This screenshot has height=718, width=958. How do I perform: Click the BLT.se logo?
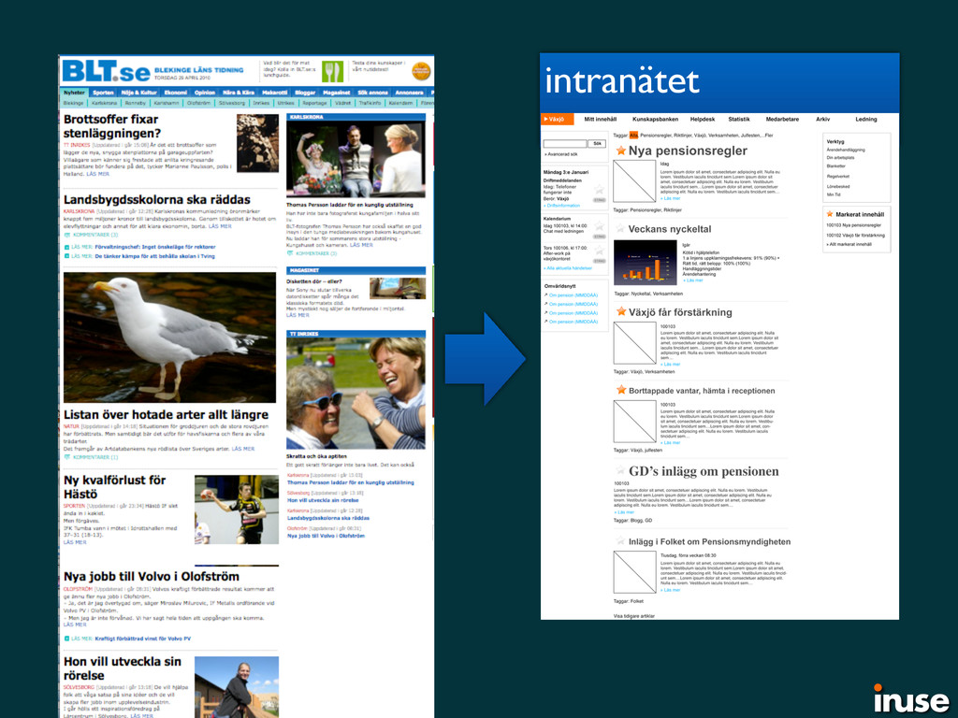coord(107,71)
